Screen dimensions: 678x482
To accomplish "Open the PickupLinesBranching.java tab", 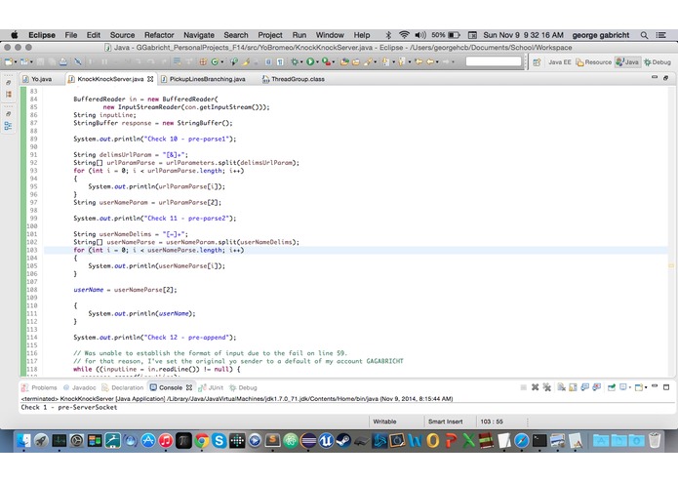I will coord(203,79).
